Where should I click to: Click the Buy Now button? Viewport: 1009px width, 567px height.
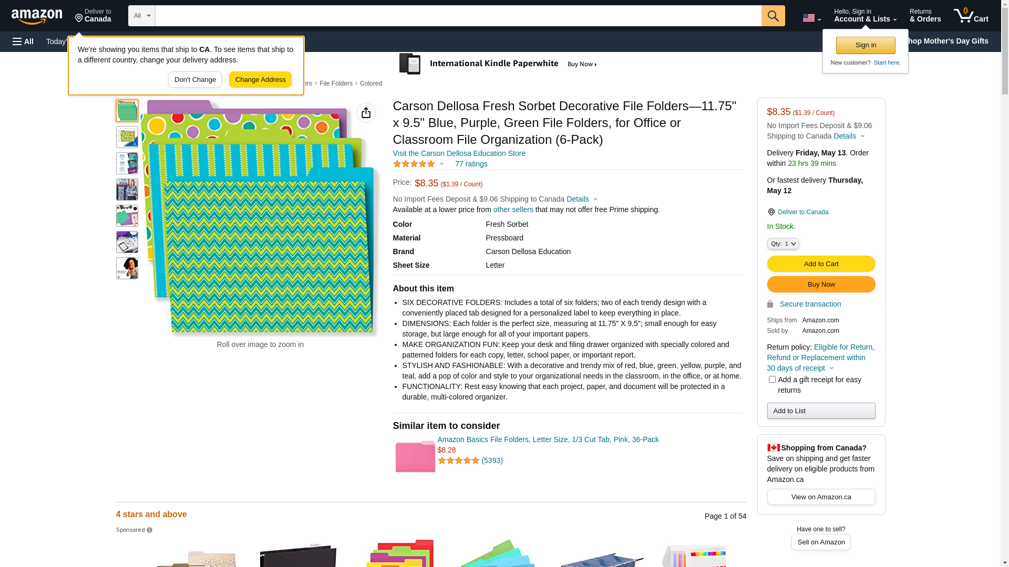821,285
